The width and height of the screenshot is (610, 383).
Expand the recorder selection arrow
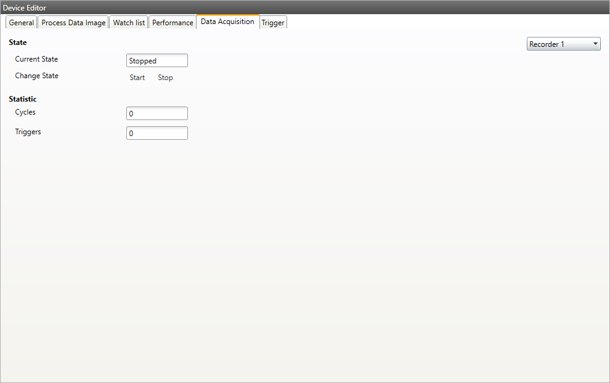(x=596, y=43)
